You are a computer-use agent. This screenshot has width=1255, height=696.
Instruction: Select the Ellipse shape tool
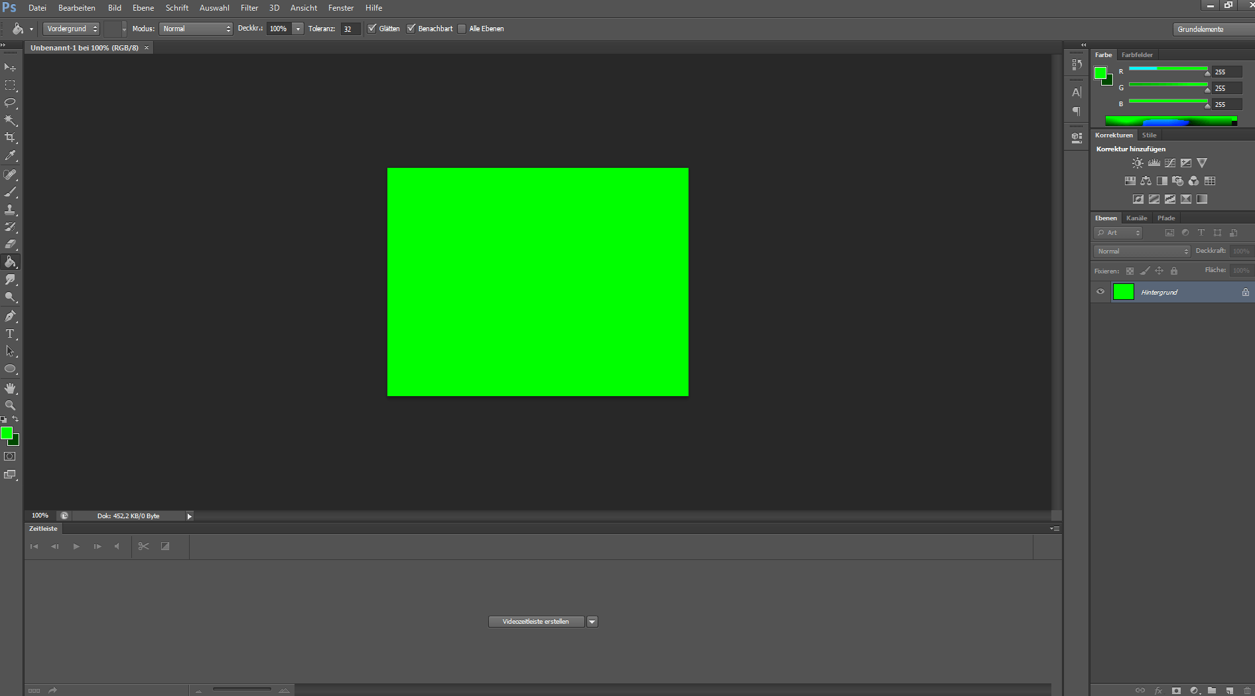tap(10, 369)
